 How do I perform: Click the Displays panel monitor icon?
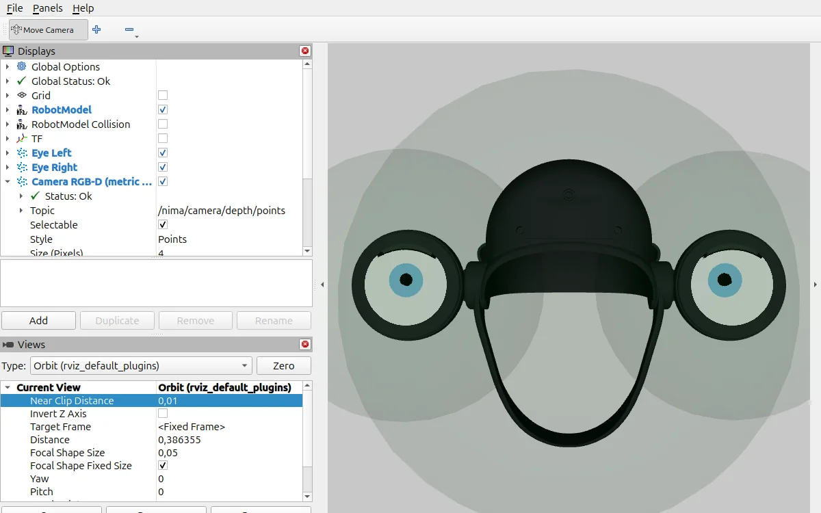click(x=8, y=51)
